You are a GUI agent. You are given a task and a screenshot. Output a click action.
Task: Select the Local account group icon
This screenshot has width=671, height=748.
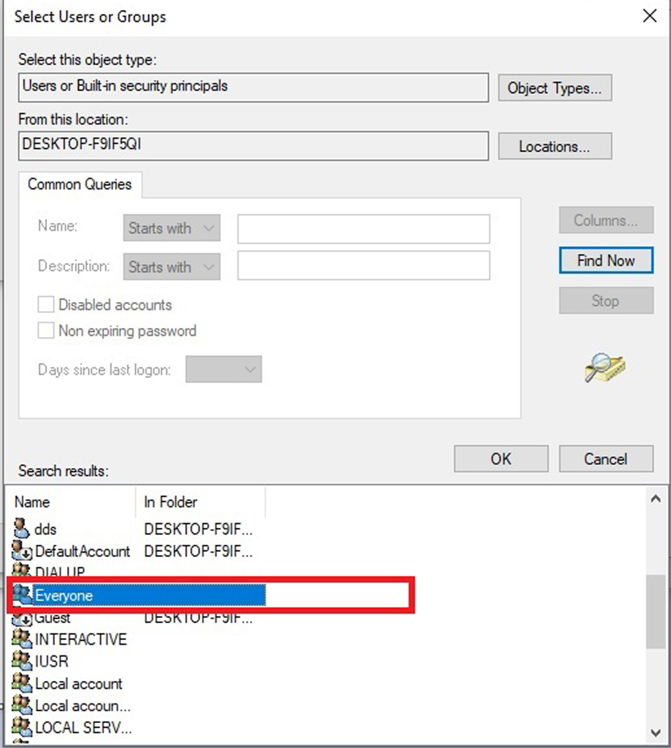(22, 683)
